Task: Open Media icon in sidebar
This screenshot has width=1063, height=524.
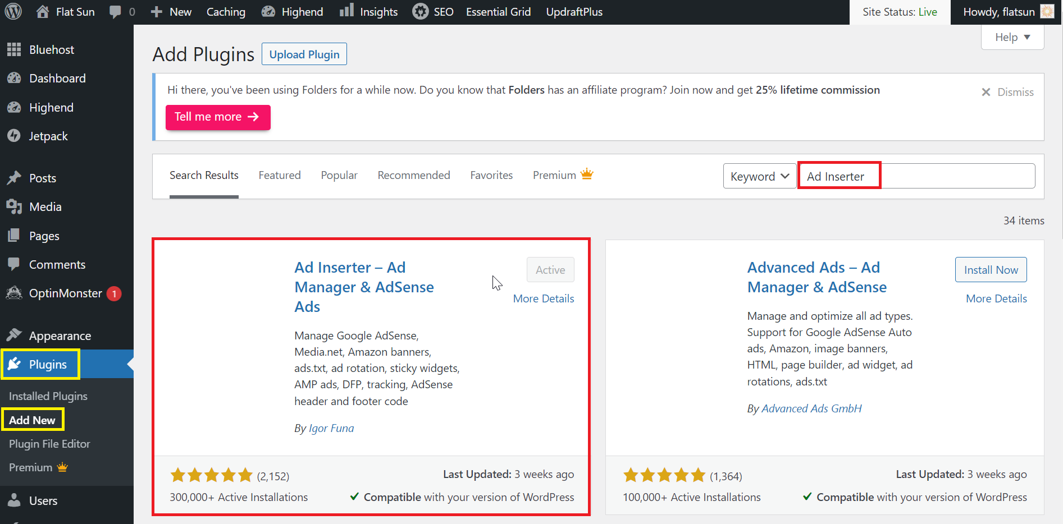Action: tap(14, 206)
